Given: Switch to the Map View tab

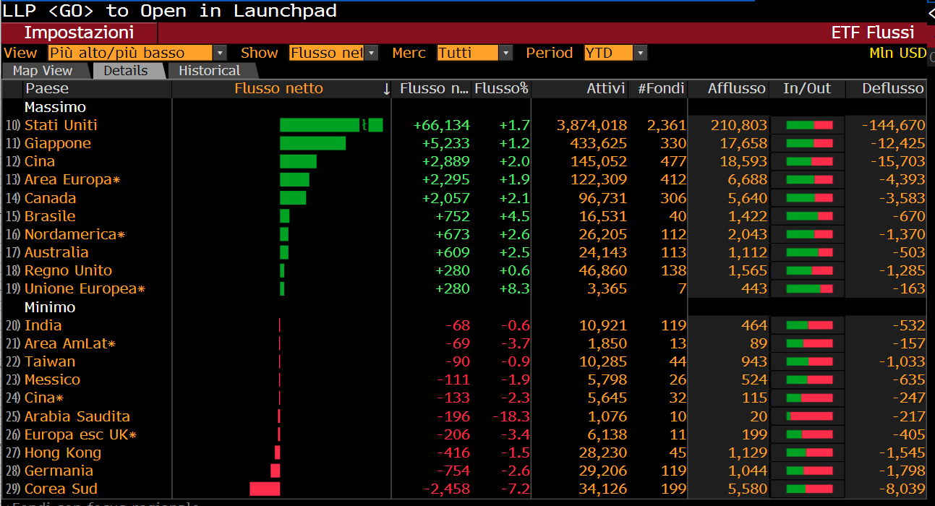Looking at the screenshot, I should point(43,70).
